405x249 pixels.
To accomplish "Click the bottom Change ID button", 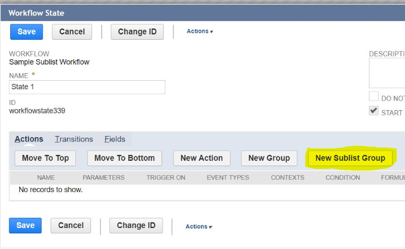I will click(x=136, y=225).
